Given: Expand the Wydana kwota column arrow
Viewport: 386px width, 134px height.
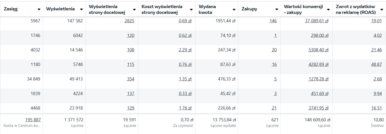Looking at the screenshot, I should tap(234, 9).
